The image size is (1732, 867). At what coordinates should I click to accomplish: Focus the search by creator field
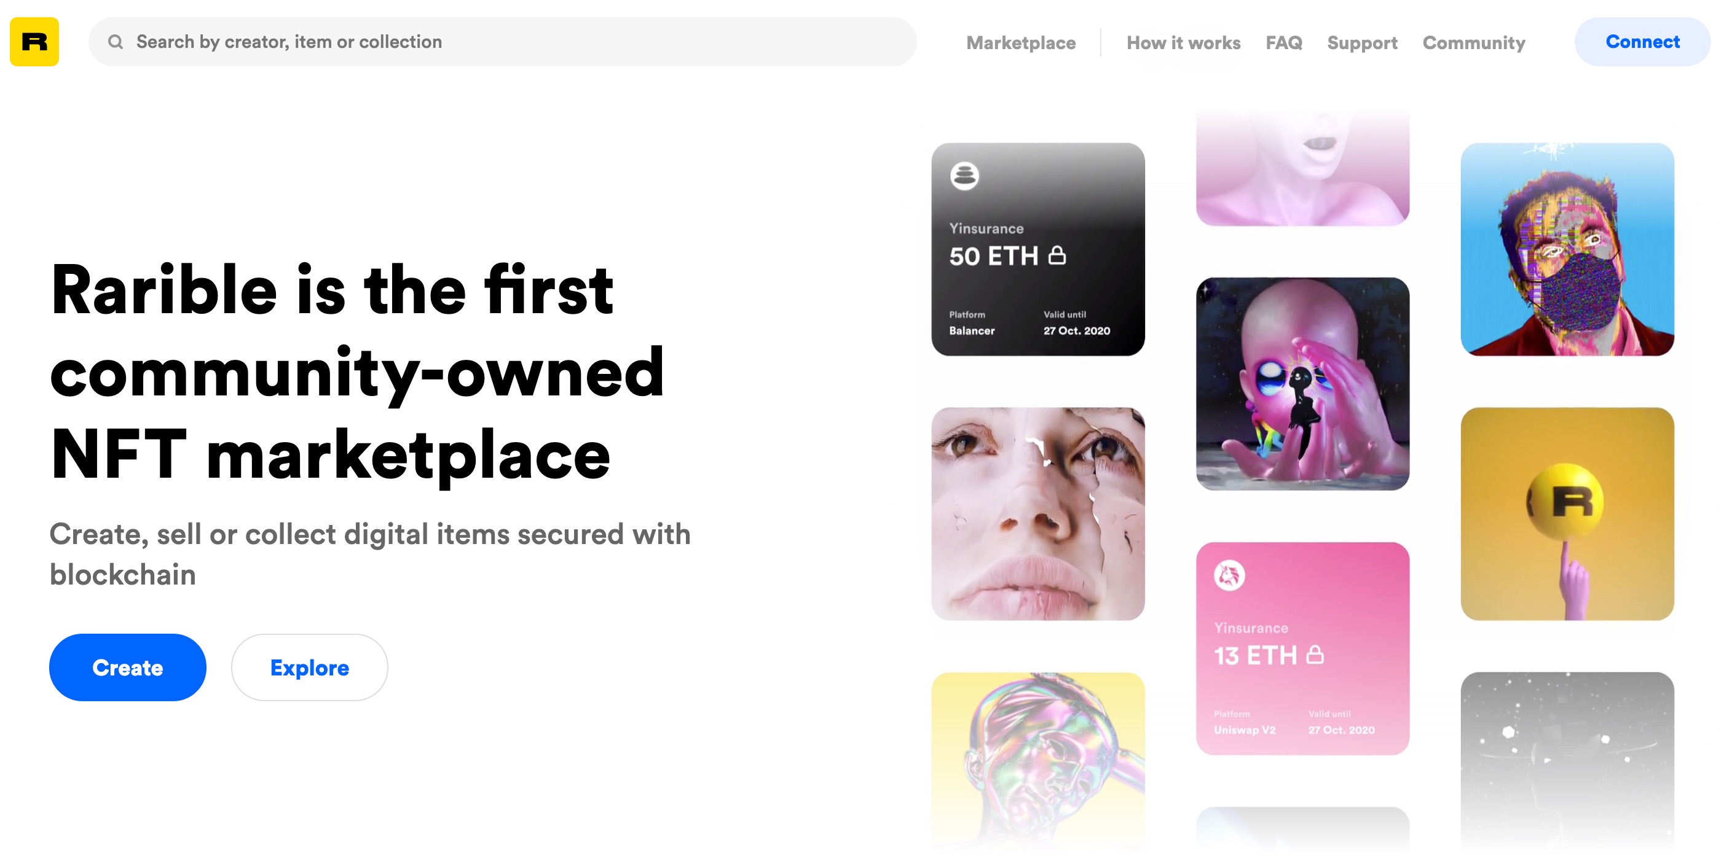point(502,42)
